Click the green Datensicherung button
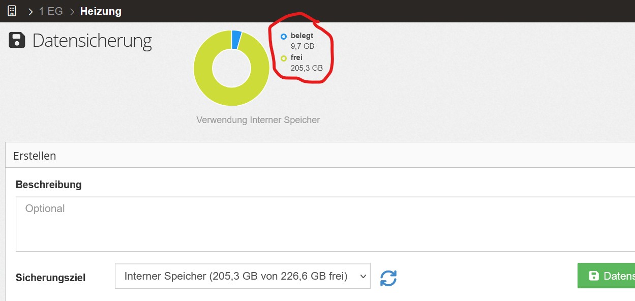635x301 pixels. (606, 276)
